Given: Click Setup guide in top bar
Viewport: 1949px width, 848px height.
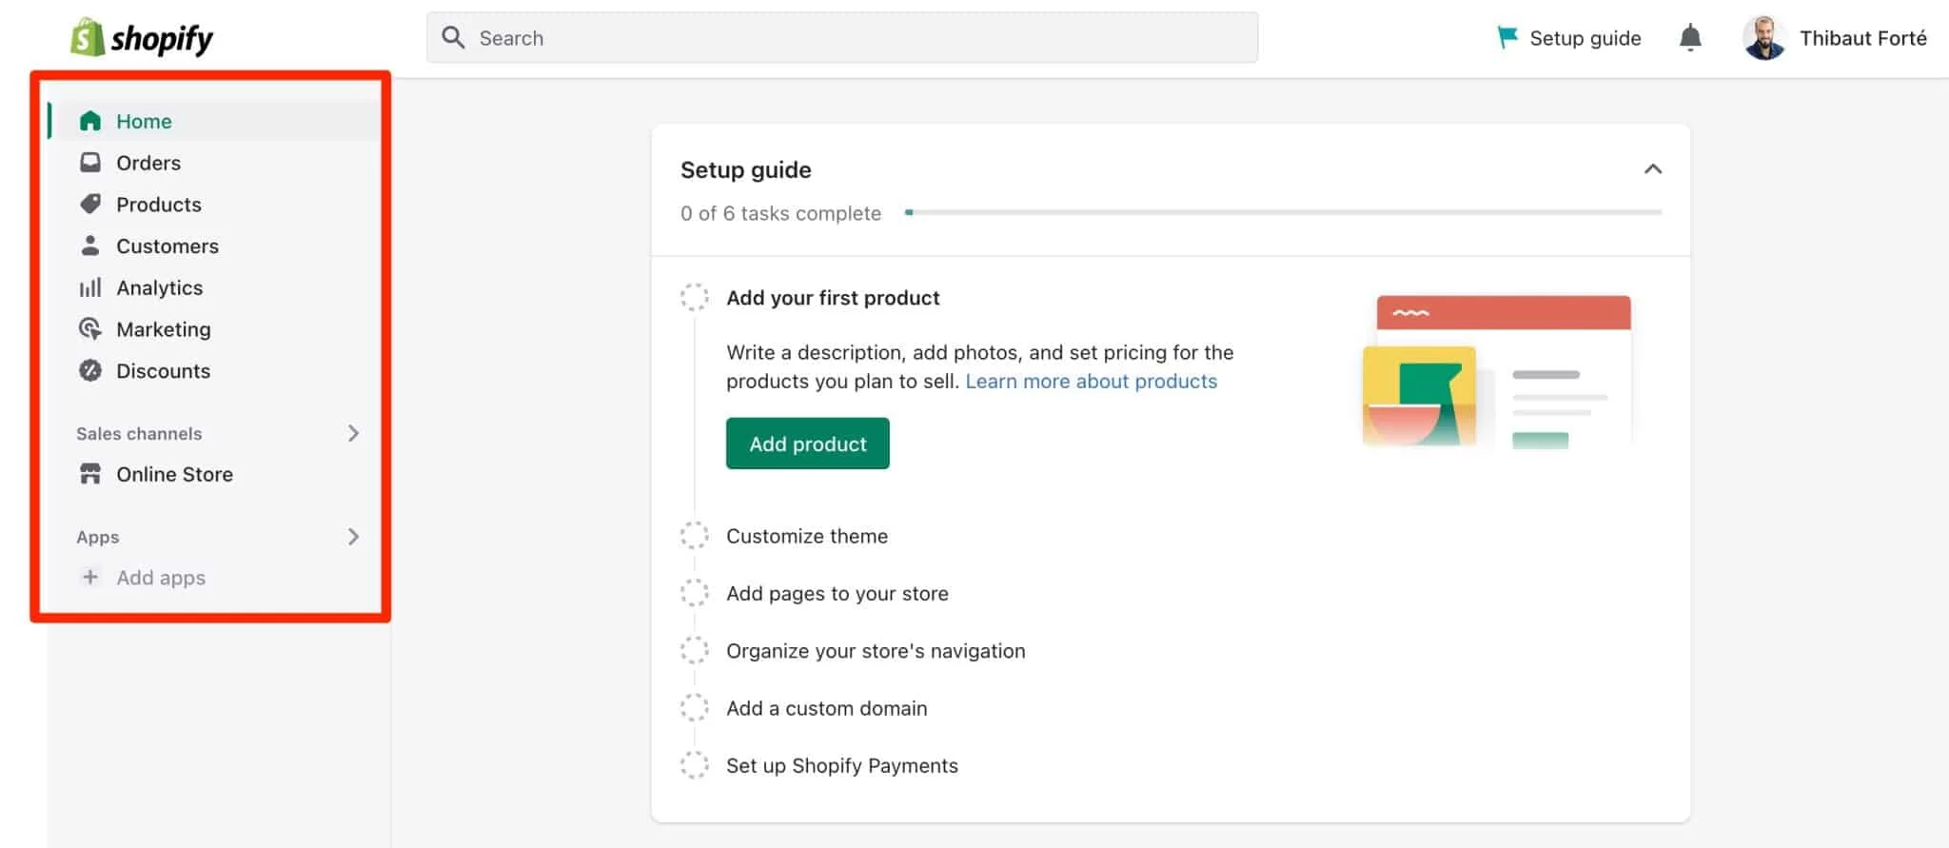Looking at the screenshot, I should [1585, 38].
